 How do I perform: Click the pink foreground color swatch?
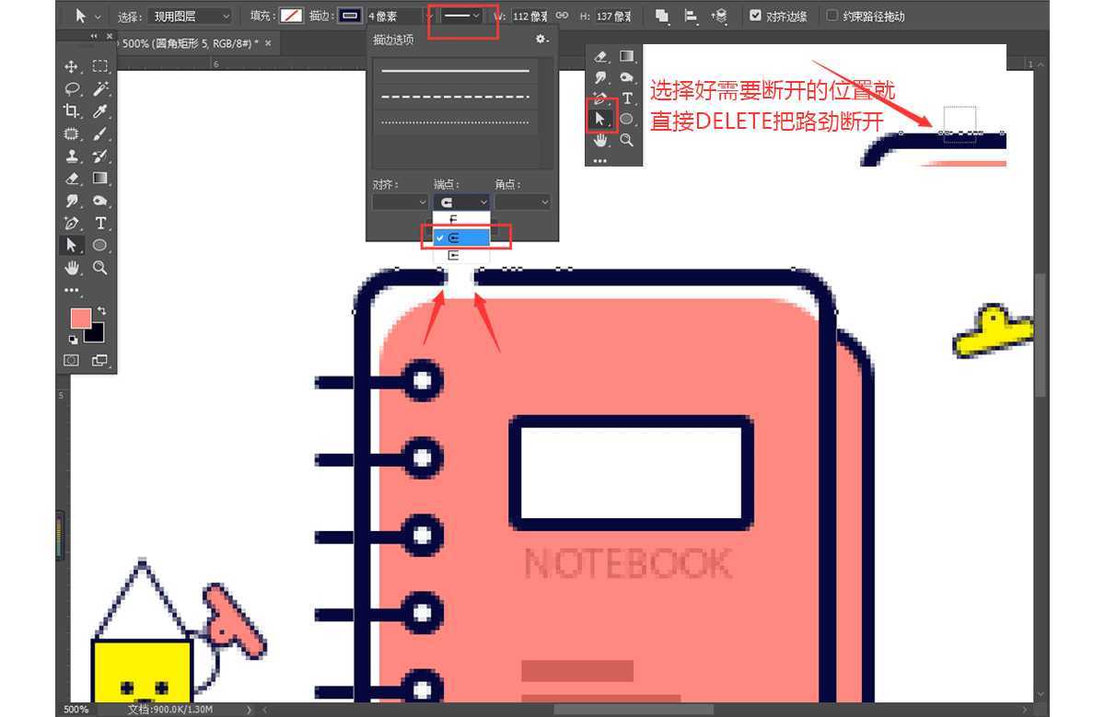[x=81, y=318]
